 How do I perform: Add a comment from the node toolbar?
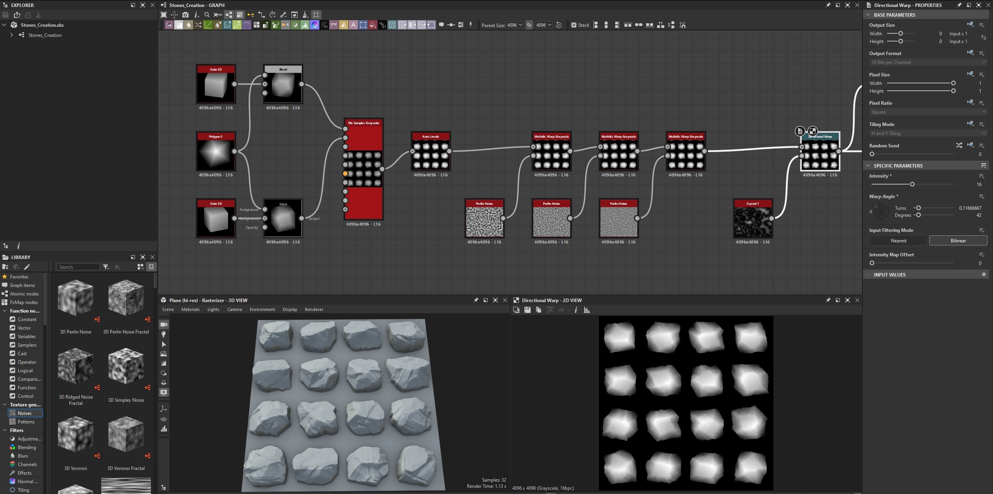(441, 25)
